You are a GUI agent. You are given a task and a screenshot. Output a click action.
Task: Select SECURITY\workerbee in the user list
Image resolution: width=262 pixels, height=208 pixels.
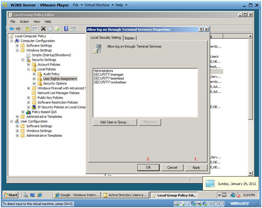click(x=110, y=82)
